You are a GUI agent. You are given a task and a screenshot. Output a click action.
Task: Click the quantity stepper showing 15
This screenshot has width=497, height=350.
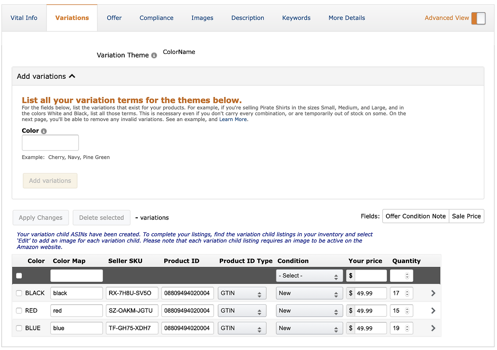click(x=401, y=311)
